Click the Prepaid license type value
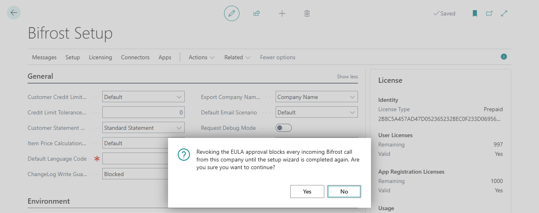Screen dimensions: 539x213 (x=493, y=109)
